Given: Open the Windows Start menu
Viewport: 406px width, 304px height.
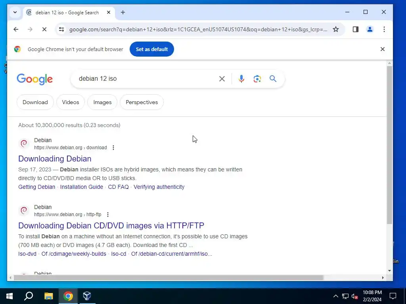Looking at the screenshot, I should [10, 296].
